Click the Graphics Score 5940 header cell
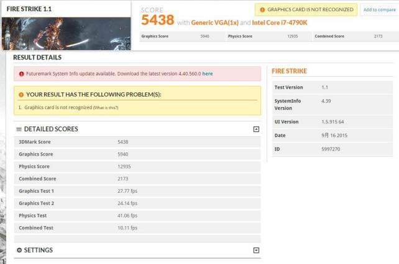399x264 pixels. (182, 37)
